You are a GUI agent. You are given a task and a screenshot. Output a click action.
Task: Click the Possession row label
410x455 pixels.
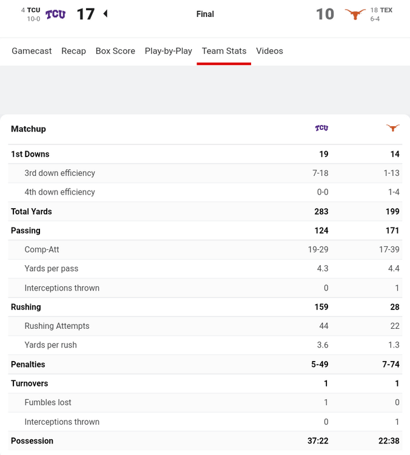pyautogui.click(x=32, y=441)
